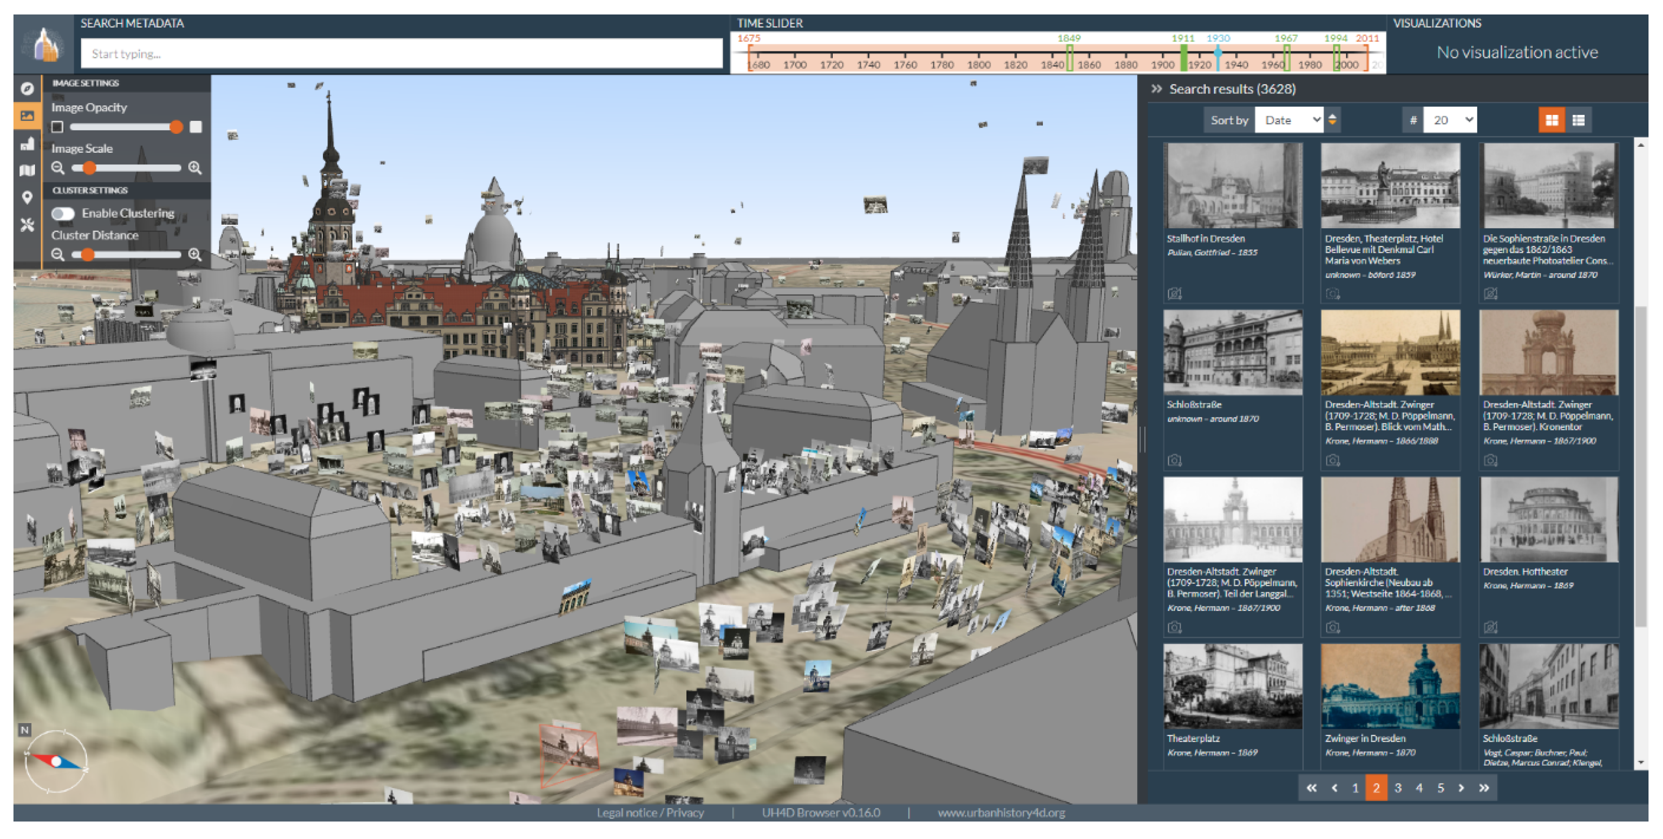Go to next results page
Image resolution: width=1663 pixels, height=839 pixels.
pos(1462,788)
